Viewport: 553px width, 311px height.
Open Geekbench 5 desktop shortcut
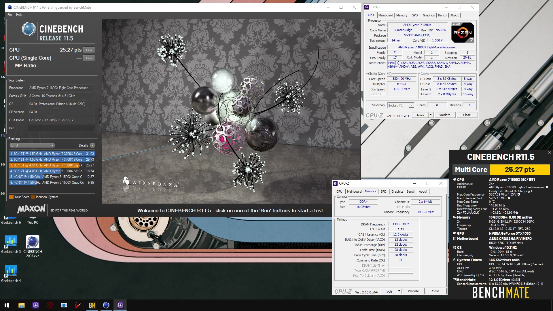click(x=11, y=244)
